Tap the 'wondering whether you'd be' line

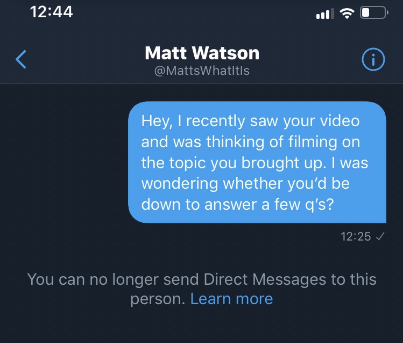coord(245,183)
